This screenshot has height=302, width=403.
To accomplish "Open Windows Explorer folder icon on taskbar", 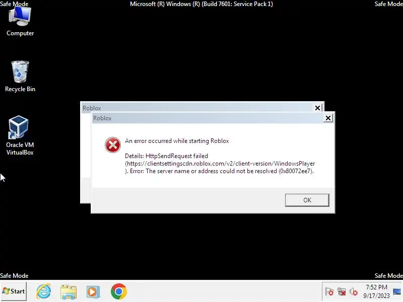I will (x=69, y=291).
